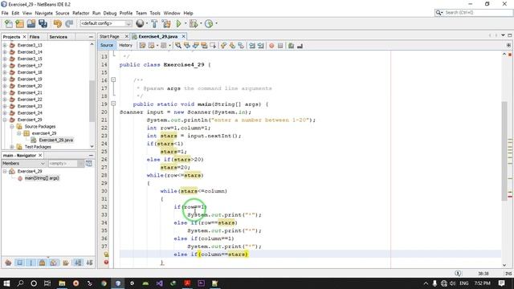Collapse code fold at line 19

pos(113,104)
